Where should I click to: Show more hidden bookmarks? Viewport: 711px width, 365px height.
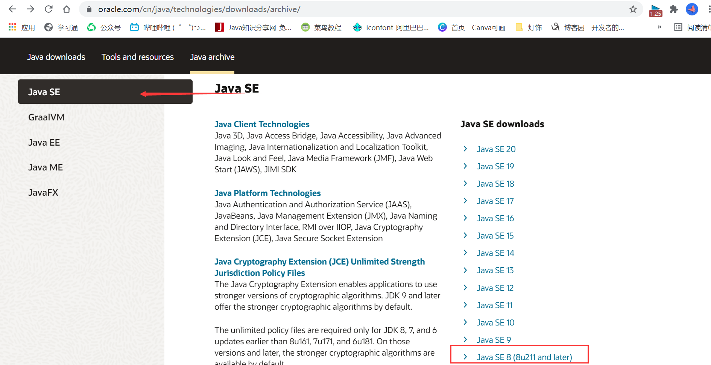[659, 27]
